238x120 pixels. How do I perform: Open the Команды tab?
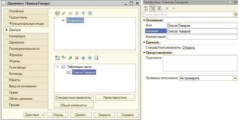pos(26,74)
